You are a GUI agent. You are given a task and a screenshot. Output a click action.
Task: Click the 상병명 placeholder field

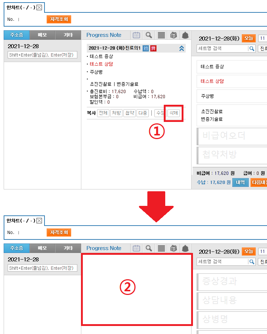click(232, 319)
